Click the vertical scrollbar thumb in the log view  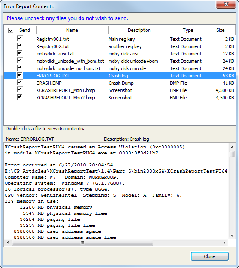click(x=232, y=154)
